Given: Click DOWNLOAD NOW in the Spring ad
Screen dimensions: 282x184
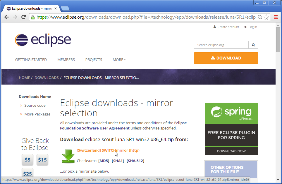Looking at the screenshot, I should tap(231, 151).
